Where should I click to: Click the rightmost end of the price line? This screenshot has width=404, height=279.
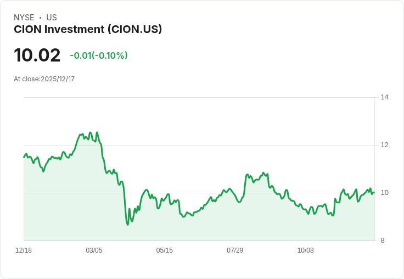coord(374,192)
